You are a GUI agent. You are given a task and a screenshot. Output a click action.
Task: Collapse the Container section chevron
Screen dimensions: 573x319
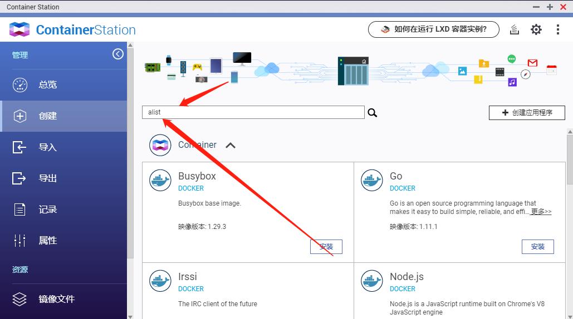pos(231,146)
